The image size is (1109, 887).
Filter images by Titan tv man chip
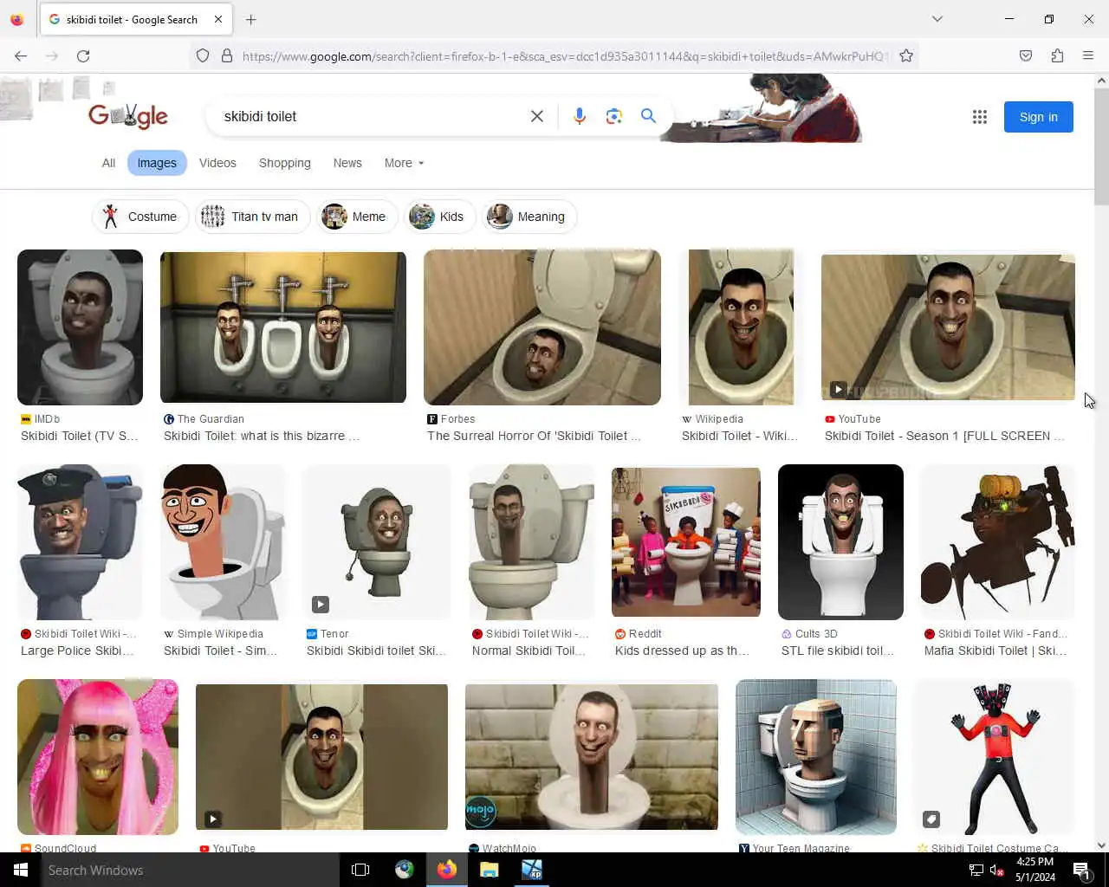click(252, 217)
